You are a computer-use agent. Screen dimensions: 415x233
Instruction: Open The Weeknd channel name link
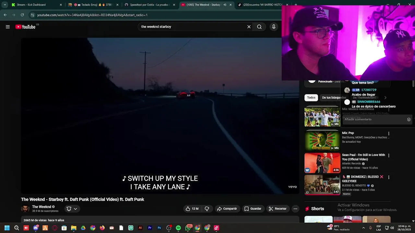(x=41, y=207)
